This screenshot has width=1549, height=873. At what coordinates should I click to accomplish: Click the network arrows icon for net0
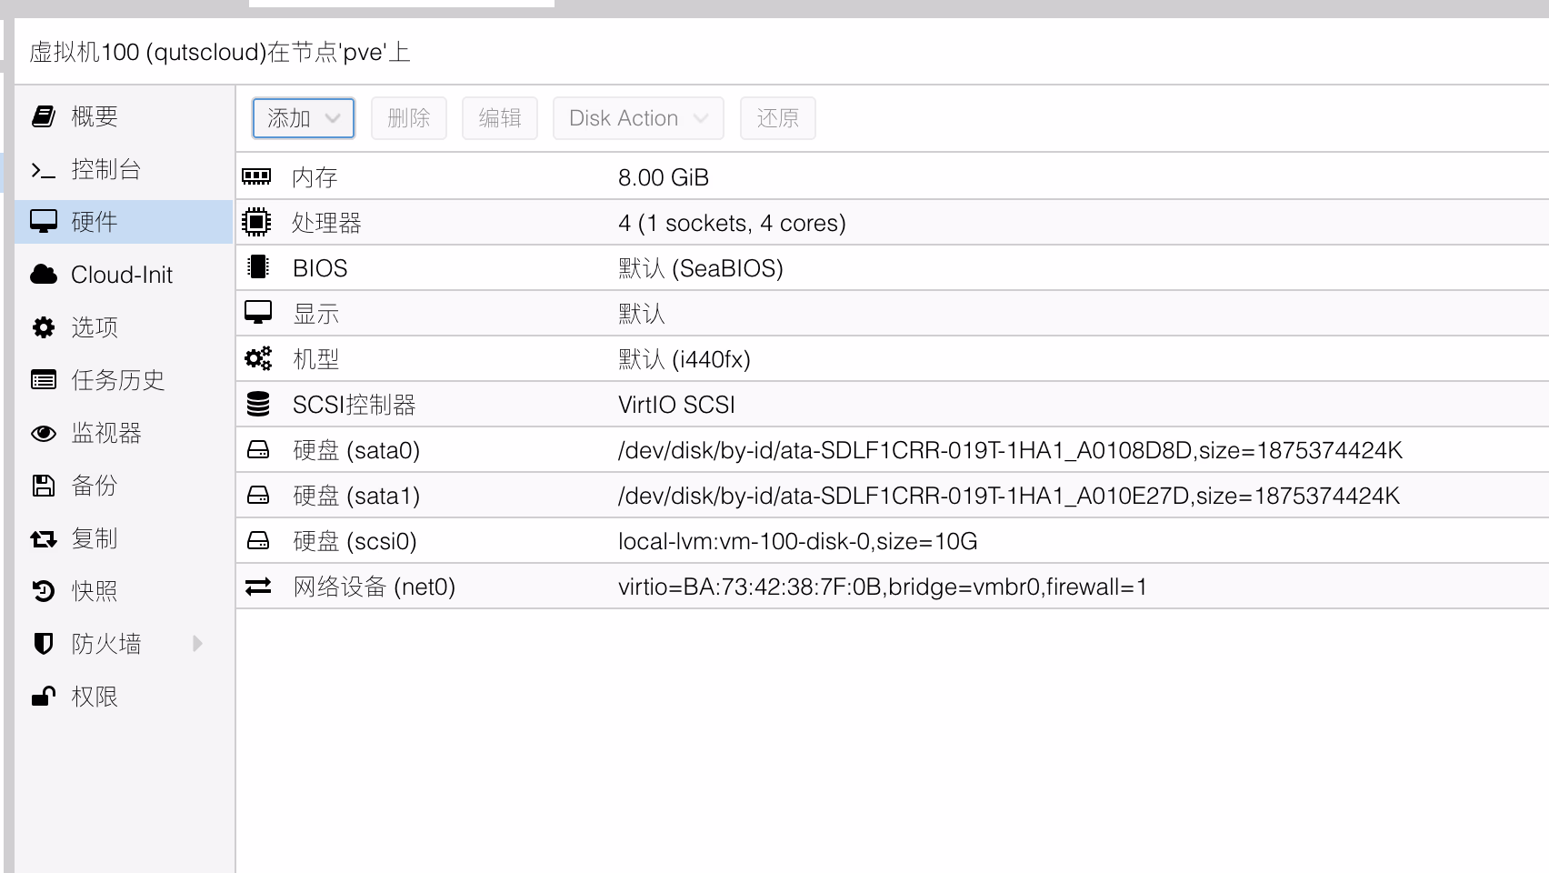[x=258, y=587]
